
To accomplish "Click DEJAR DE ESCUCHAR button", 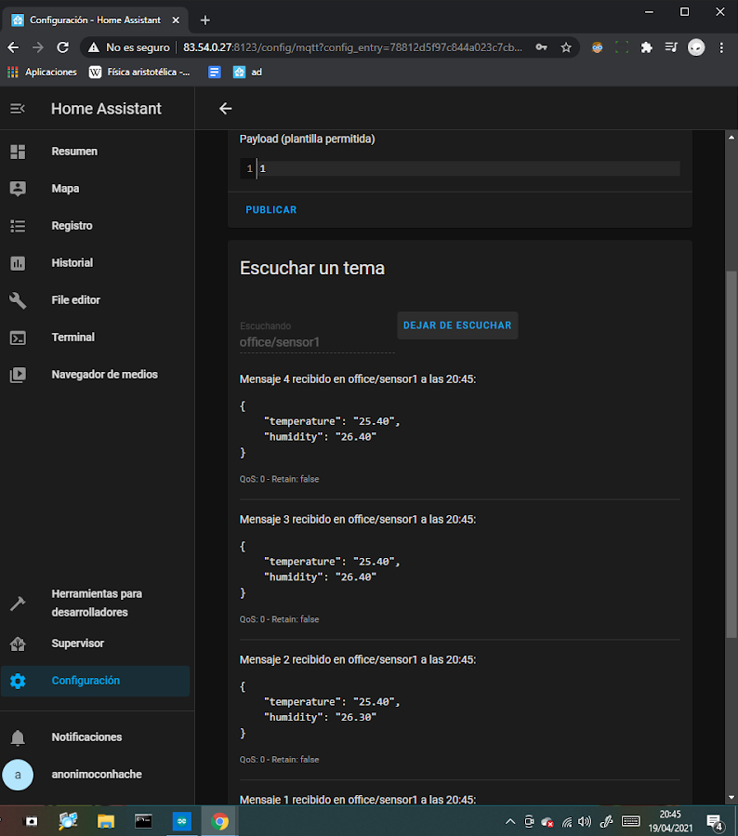I will tap(457, 325).
